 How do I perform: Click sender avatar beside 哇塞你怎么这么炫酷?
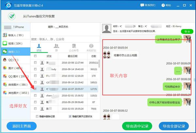pyautogui.click(x=107, y=55)
